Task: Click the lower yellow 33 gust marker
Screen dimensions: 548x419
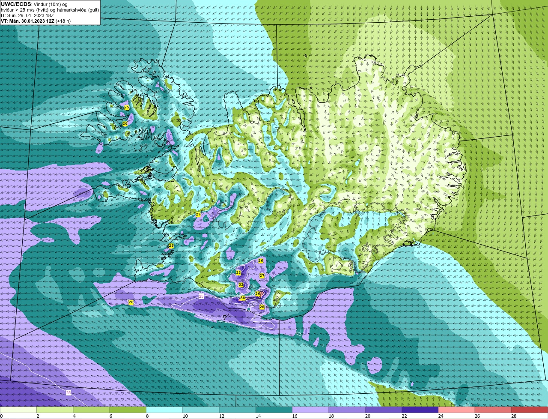Action: coord(241,284)
